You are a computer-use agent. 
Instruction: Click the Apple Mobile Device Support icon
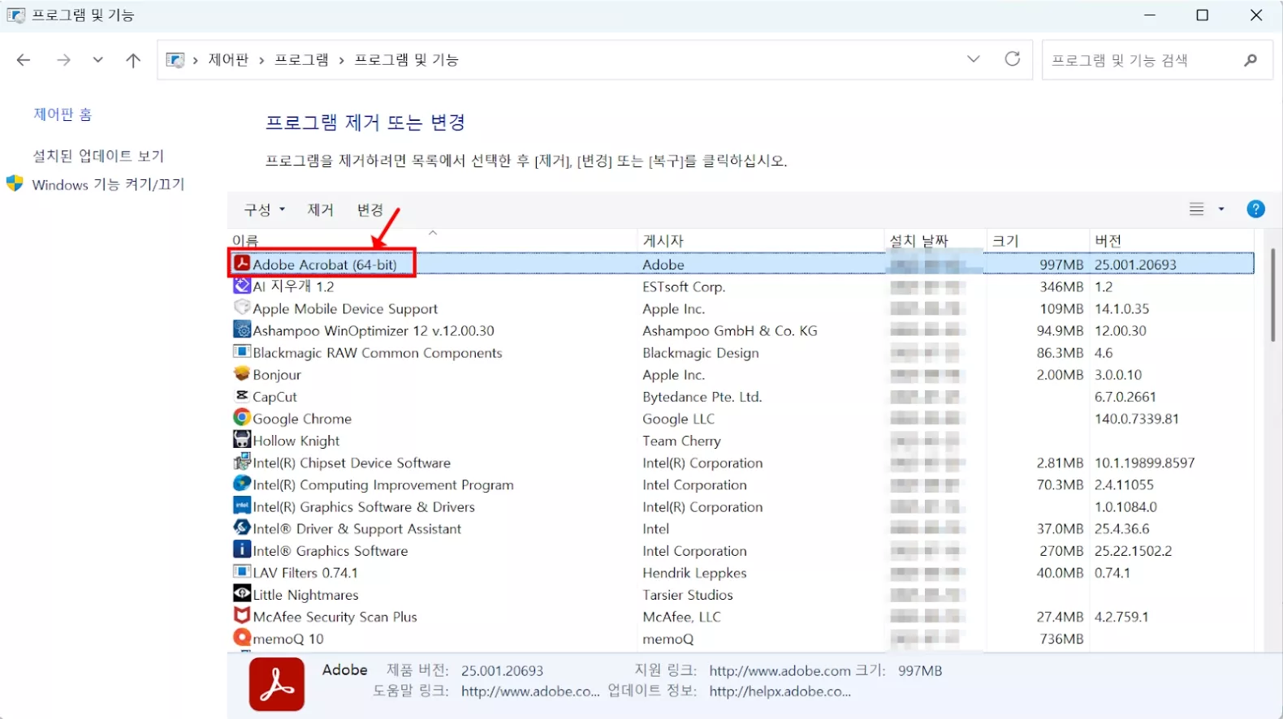coord(241,308)
